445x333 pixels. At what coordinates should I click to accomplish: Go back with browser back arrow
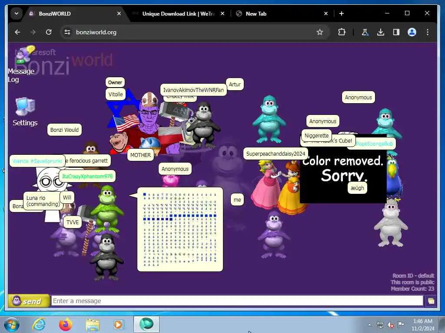click(17, 32)
